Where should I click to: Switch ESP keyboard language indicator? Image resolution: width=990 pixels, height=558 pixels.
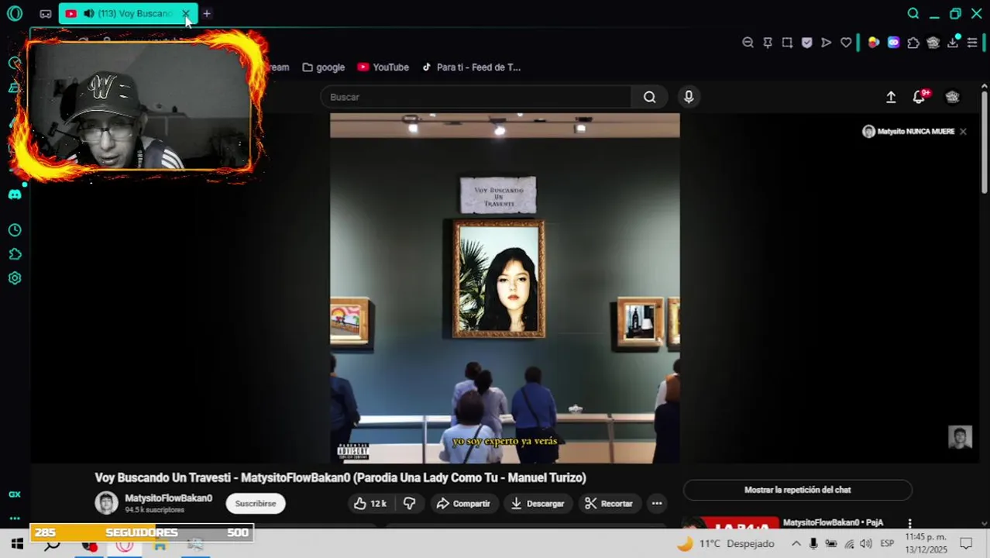tap(887, 544)
